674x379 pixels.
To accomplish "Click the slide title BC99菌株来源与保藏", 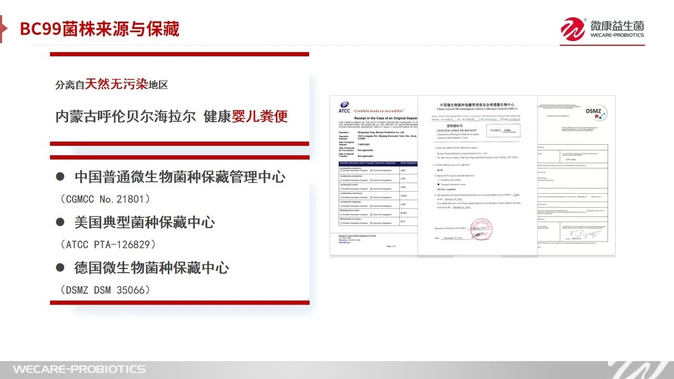I will point(100,28).
